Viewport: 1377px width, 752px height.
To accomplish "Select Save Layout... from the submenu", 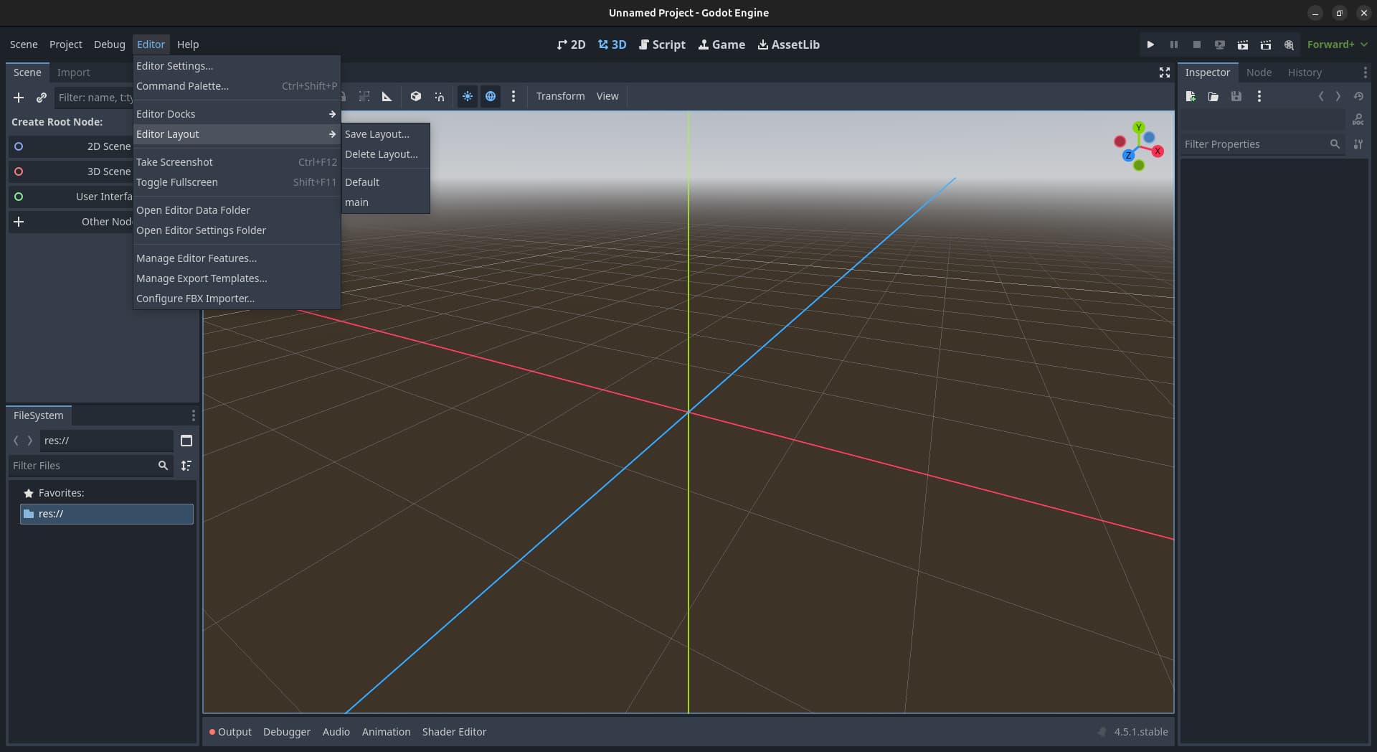I will (x=377, y=134).
